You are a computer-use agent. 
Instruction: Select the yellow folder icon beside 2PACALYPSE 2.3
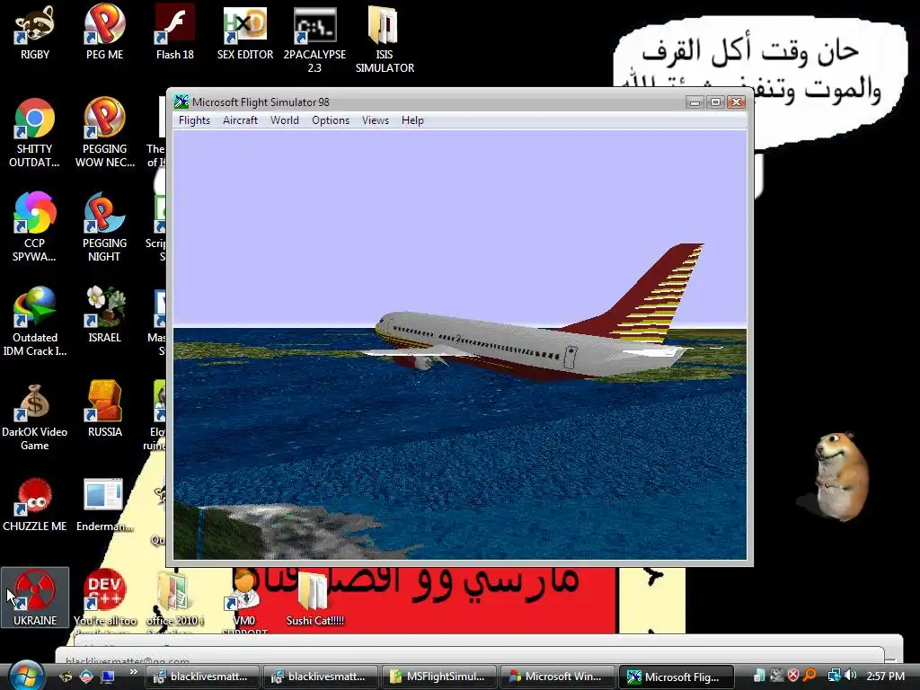[385, 39]
